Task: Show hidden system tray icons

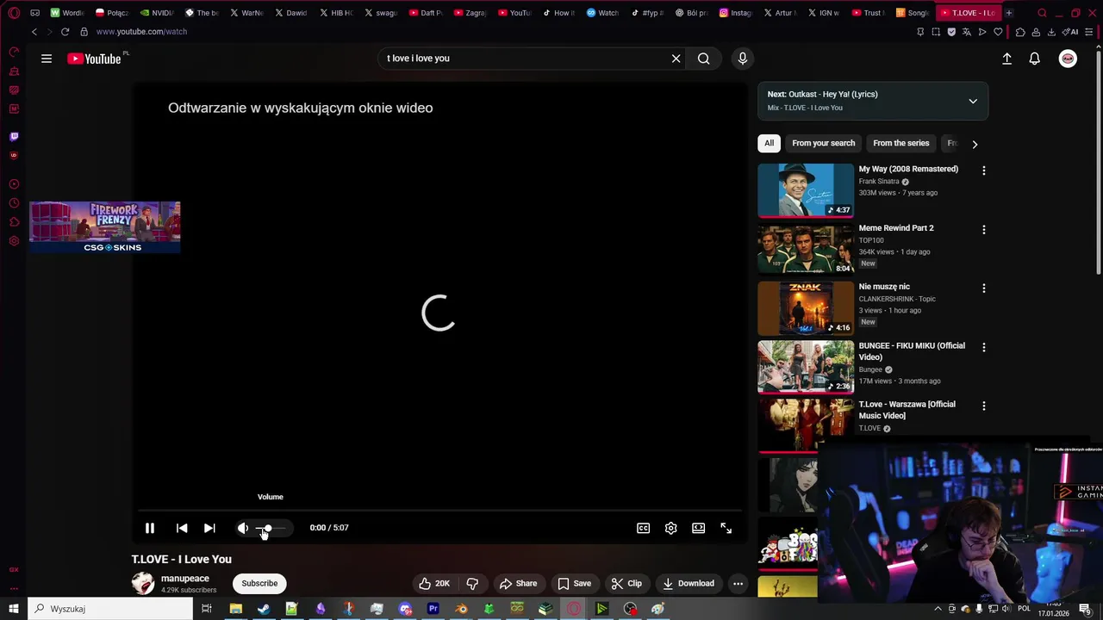Action: (x=938, y=609)
